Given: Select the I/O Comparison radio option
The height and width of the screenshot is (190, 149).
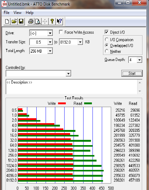Looking at the screenshot, I should coord(106,40).
